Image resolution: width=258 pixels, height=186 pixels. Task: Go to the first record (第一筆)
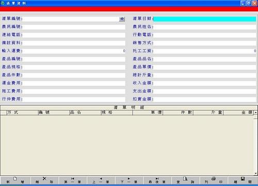(72, 180)
